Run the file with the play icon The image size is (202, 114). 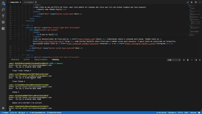[x=192, y=2]
